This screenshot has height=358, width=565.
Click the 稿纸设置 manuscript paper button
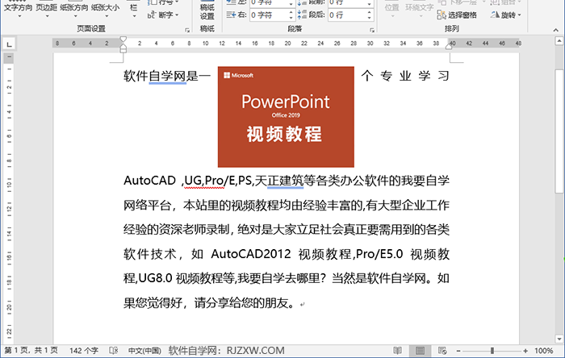pyautogui.click(x=207, y=10)
